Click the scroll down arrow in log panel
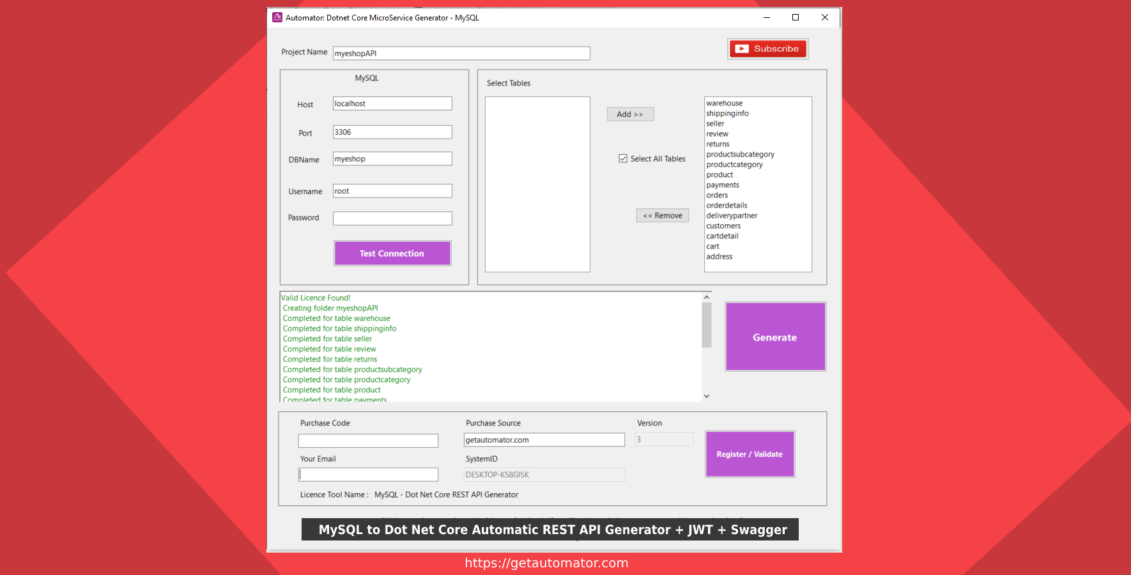This screenshot has width=1131, height=575. (706, 396)
